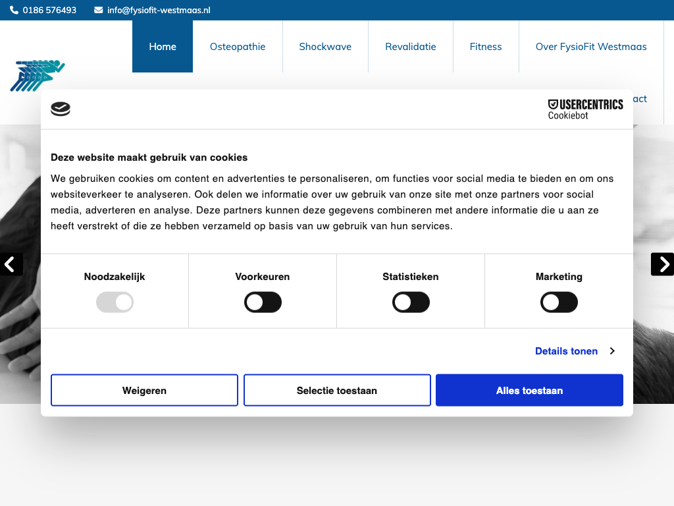Click the info@fysiofit-westmaas.nl email link
674x506 pixels.
pos(159,11)
